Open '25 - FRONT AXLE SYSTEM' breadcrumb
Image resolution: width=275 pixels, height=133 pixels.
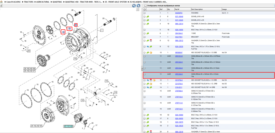click(x=116, y=2)
